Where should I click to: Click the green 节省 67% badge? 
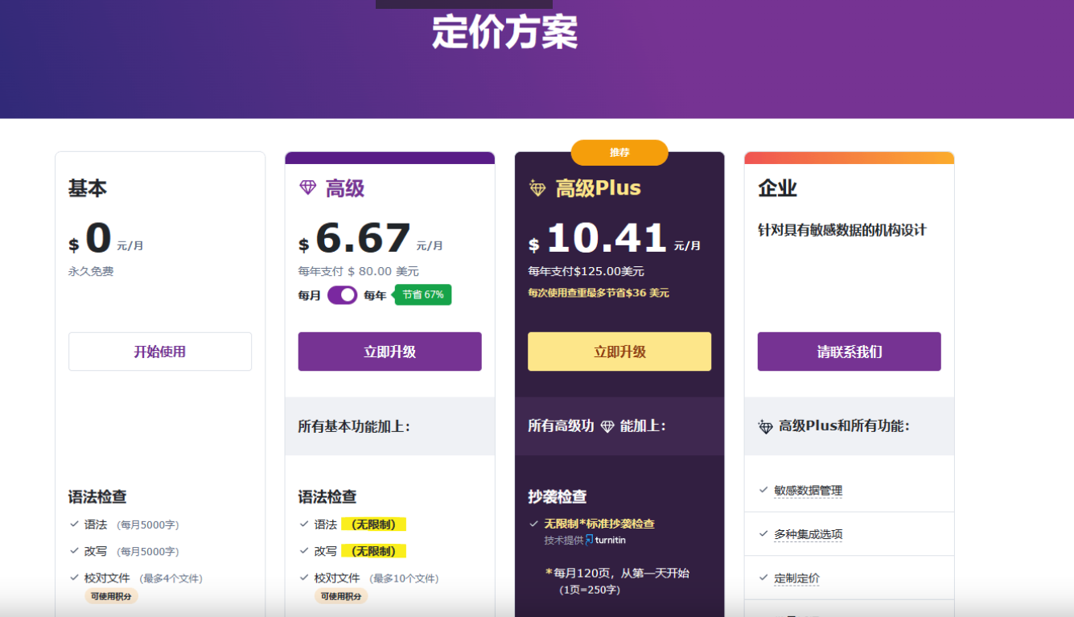point(422,294)
